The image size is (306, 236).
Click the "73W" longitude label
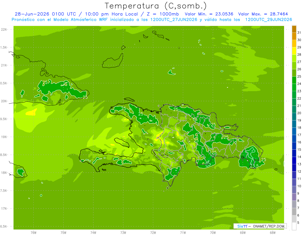point(123,232)
